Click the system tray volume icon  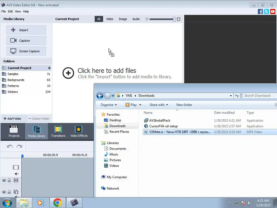249,203
